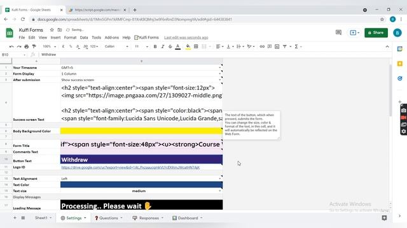407x228 pixels.
Task: Open the Help menu
Action: pyautogui.click(x=127, y=37)
